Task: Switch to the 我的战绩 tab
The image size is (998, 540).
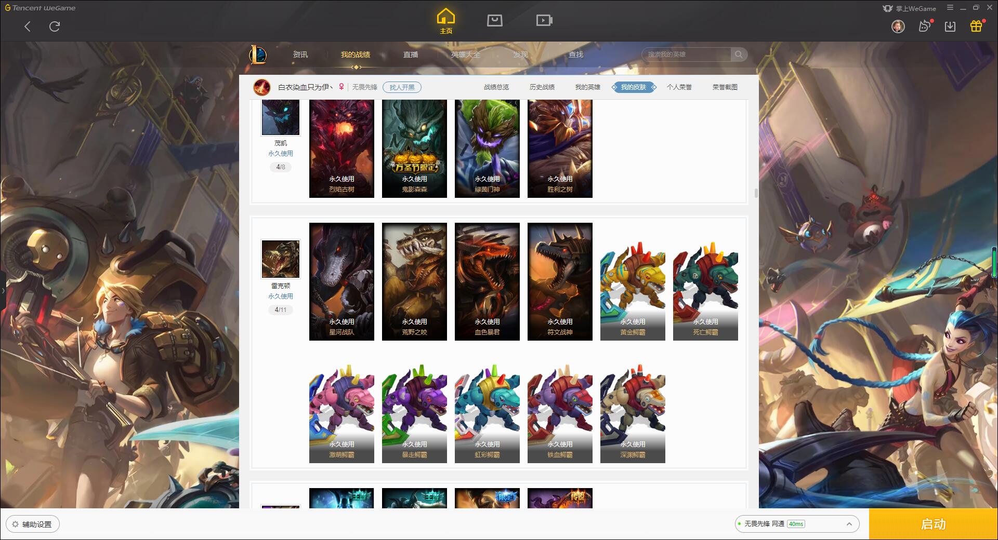Action: point(356,55)
